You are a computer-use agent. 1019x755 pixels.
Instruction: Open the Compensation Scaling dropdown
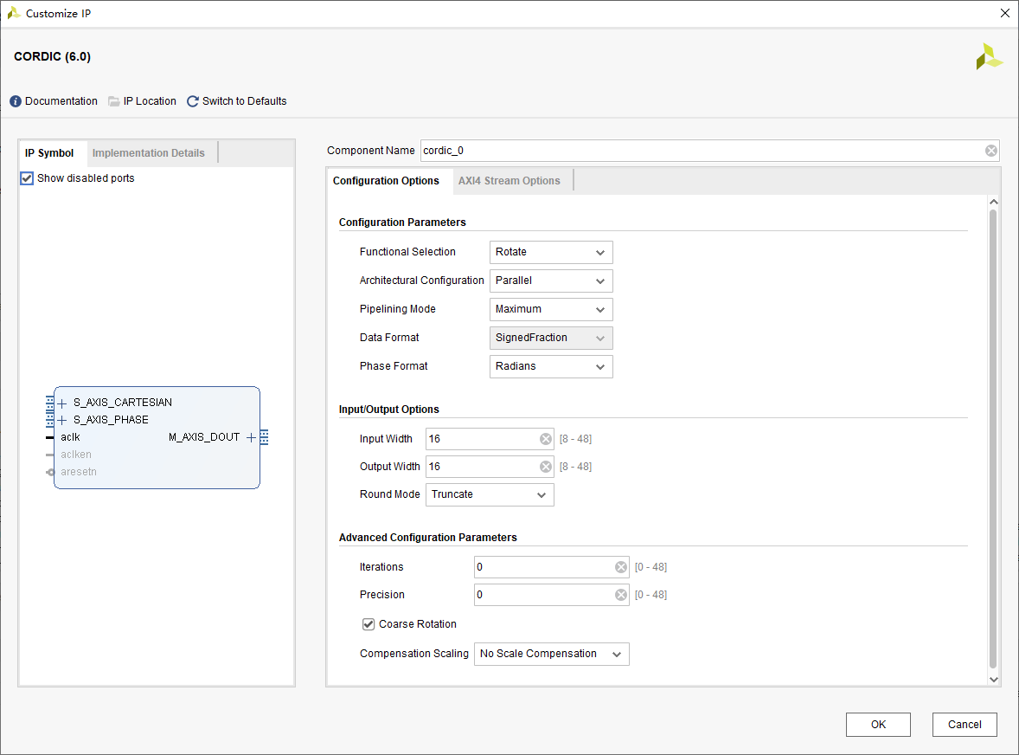click(551, 655)
